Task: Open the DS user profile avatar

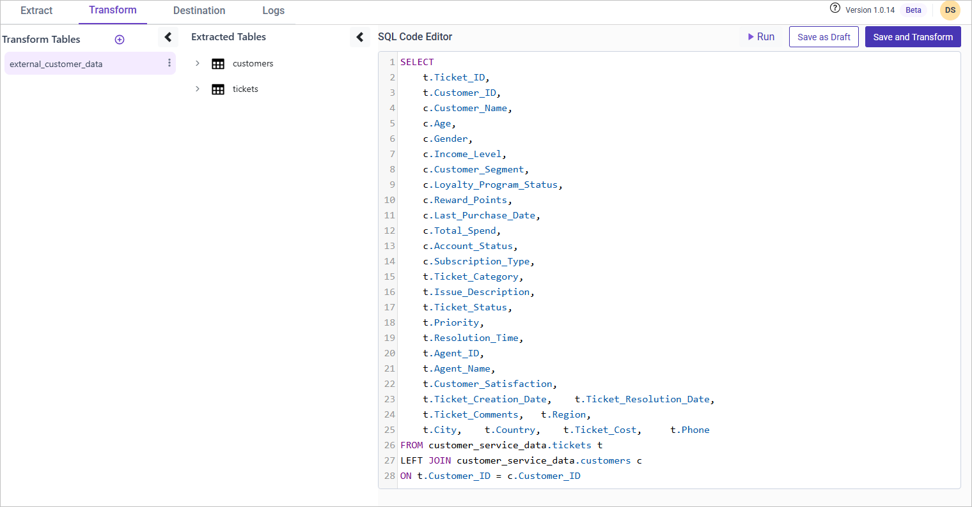Action: click(x=950, y=10)
